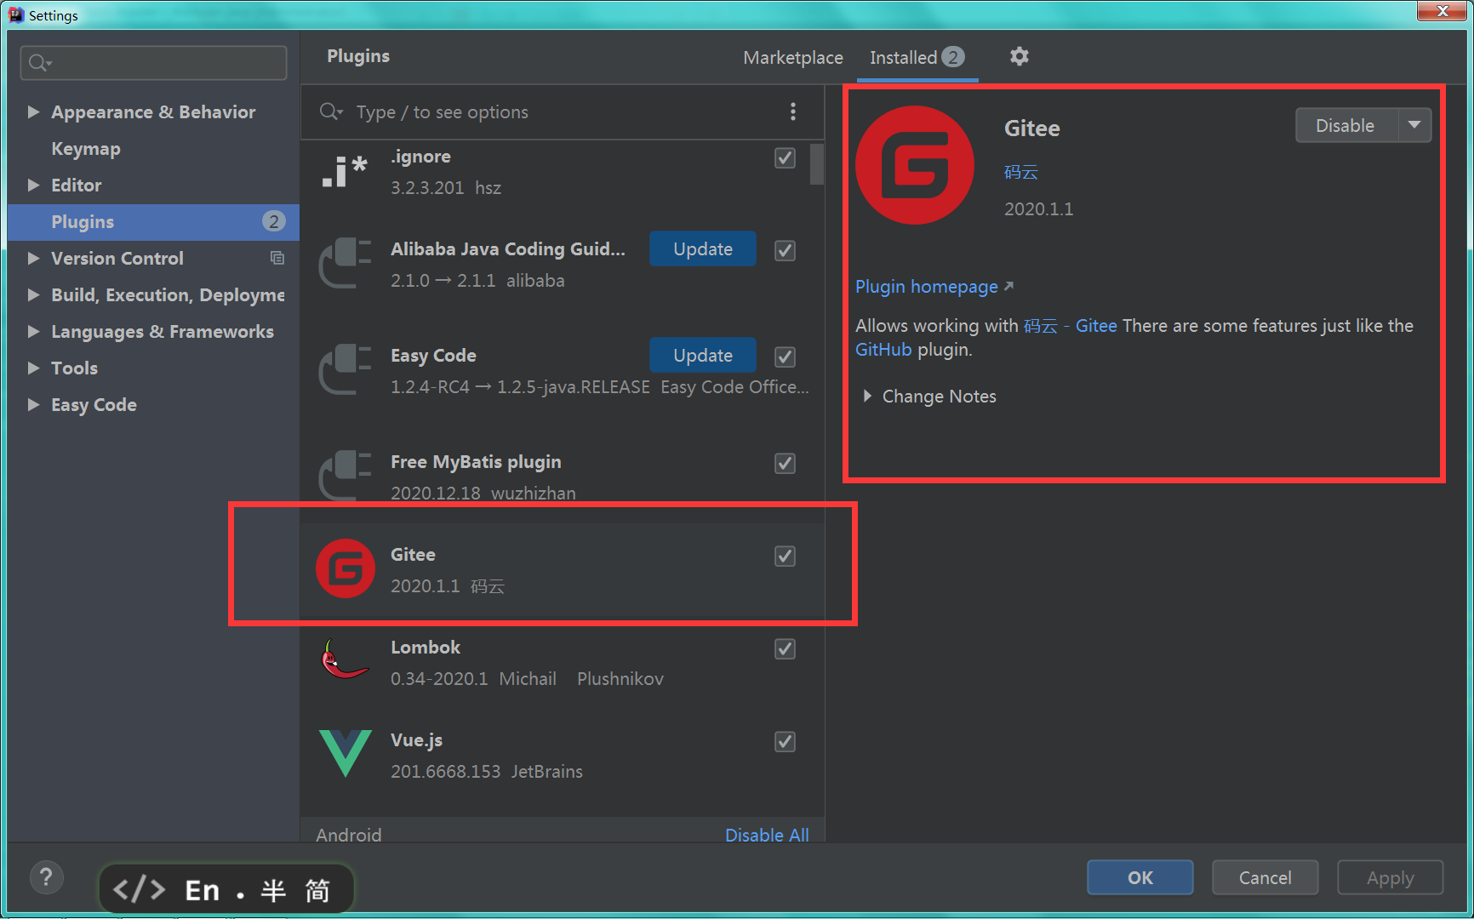Select Version Control in settings tree
This screenshot has height=919, width=1474.
117,258
